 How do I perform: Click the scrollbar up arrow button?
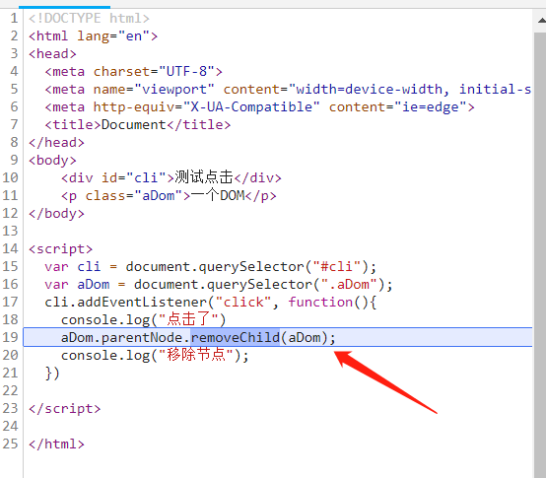tap(541, 20)
